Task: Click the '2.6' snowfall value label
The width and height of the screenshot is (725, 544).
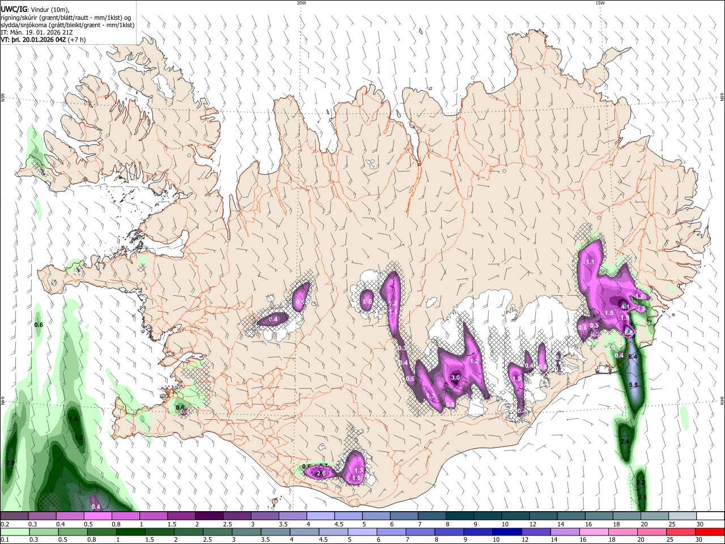Action: coord(321,473)
